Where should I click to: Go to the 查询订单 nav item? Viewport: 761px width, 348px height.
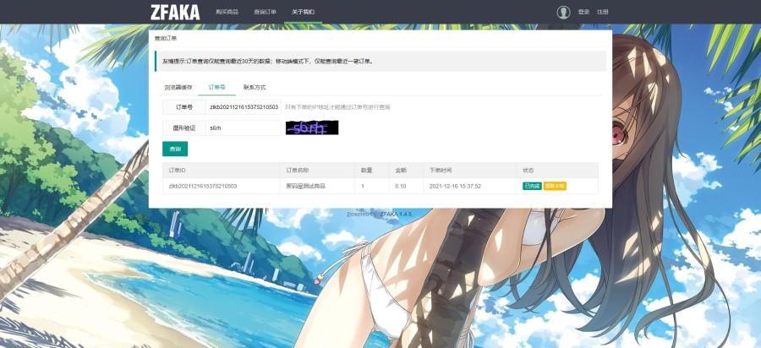tap(265, 12)
